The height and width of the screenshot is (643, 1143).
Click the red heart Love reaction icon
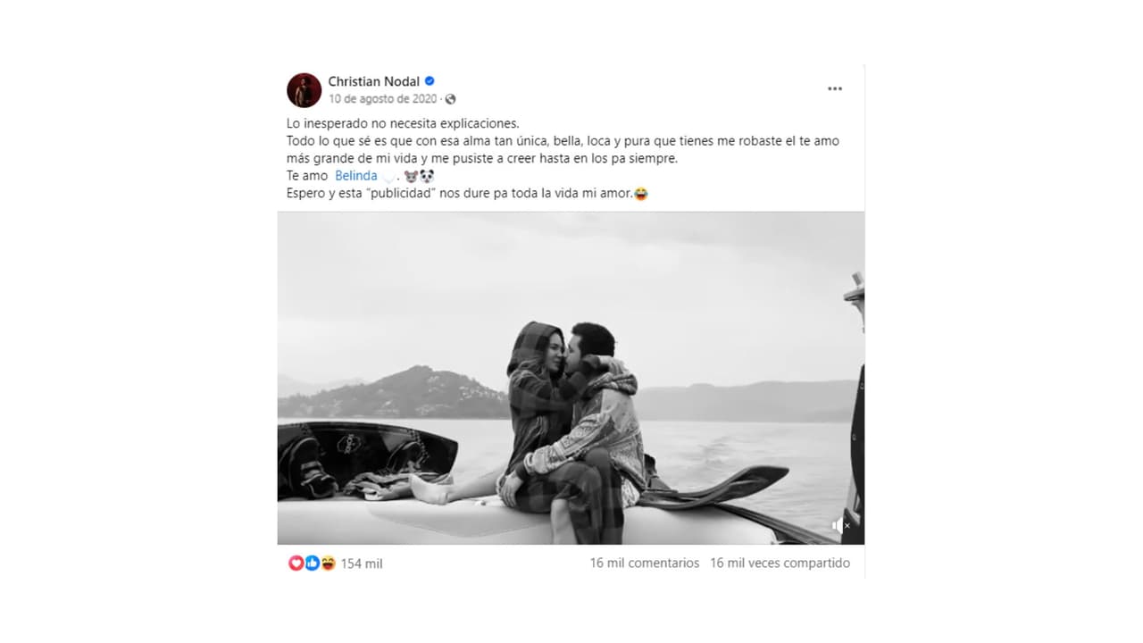point(296,564)
